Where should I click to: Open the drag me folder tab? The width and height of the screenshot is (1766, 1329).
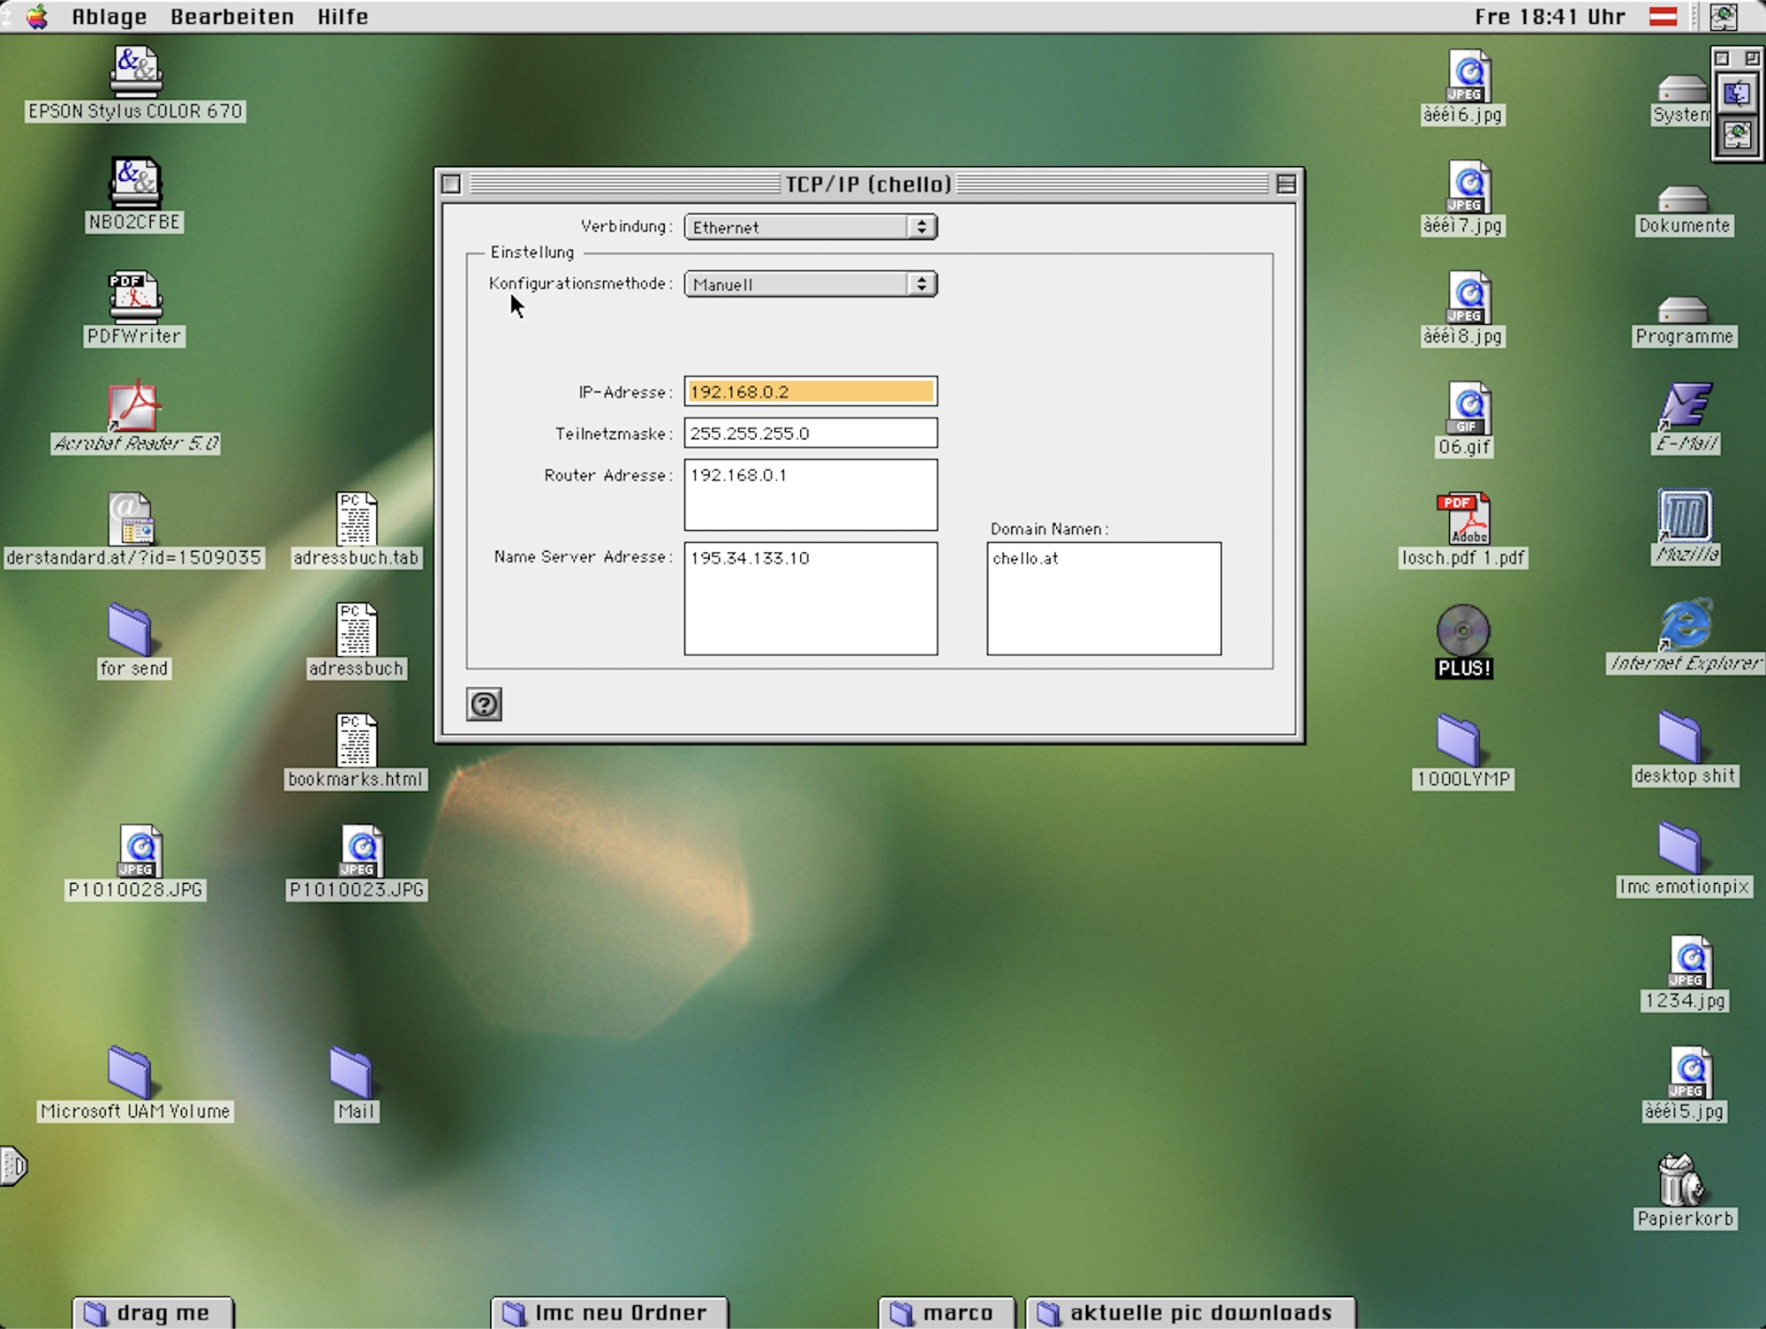(152, 1313)
